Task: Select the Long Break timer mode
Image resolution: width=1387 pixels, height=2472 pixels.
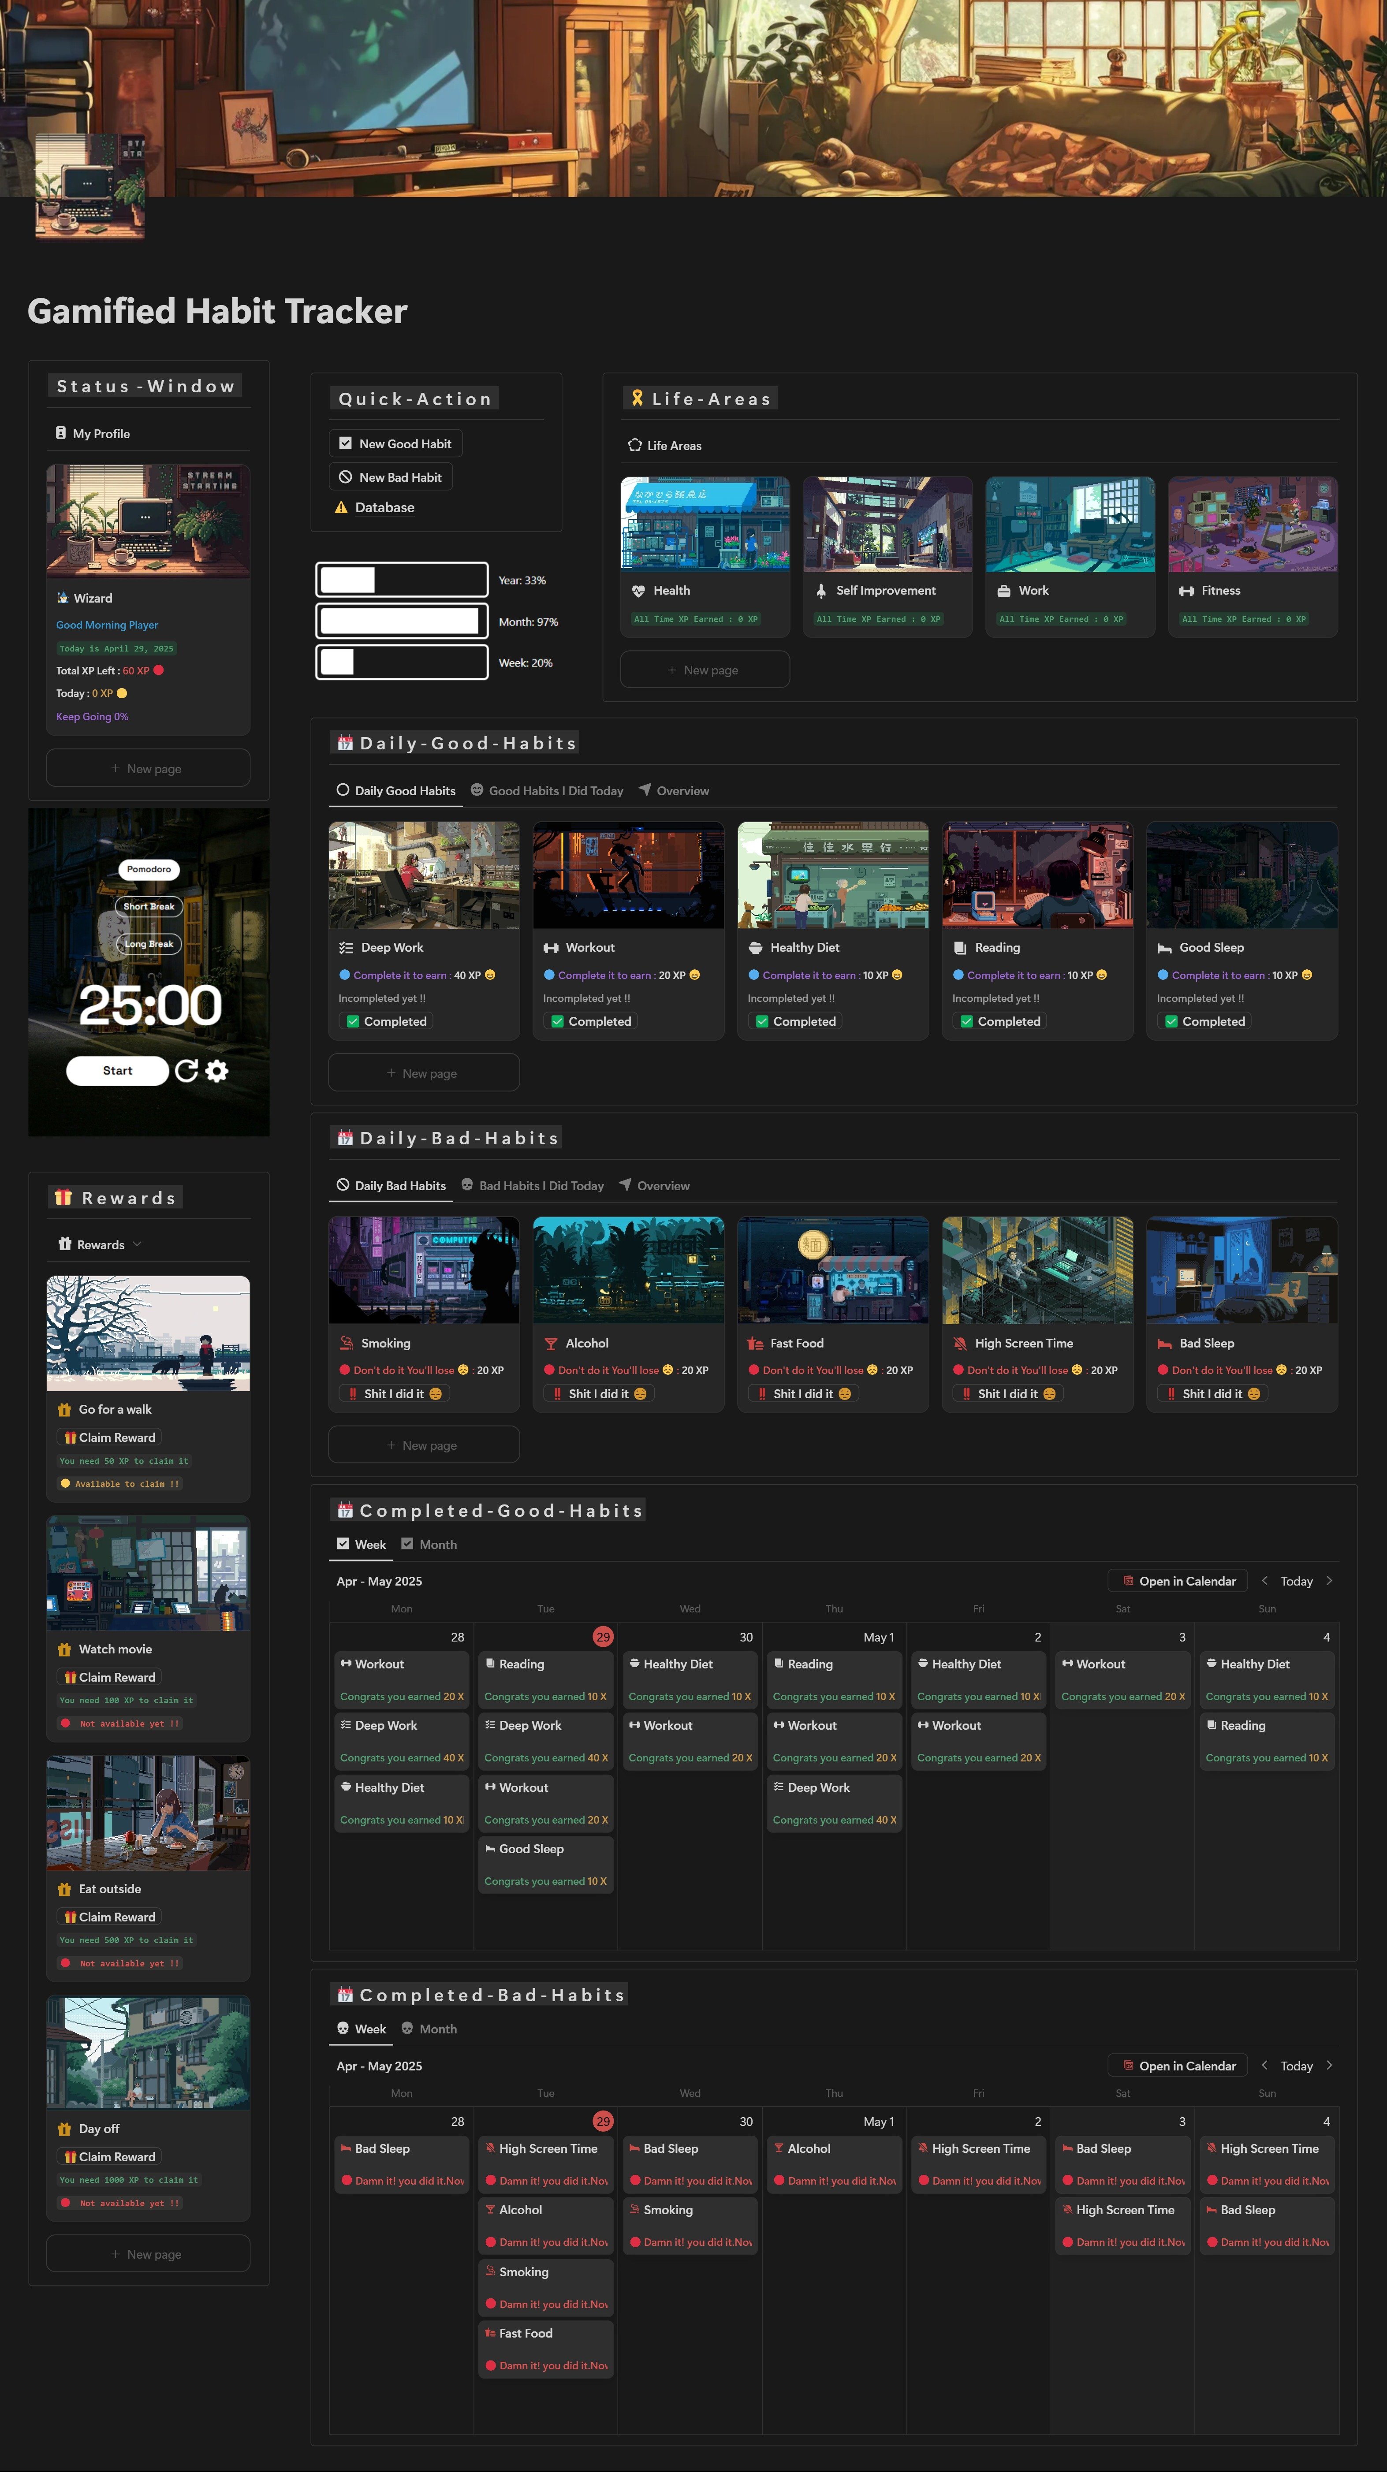Action: point(149,944)
